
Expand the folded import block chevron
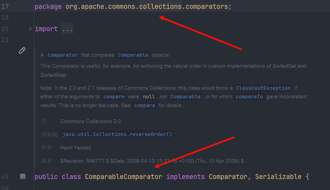(x=30, y=29)
